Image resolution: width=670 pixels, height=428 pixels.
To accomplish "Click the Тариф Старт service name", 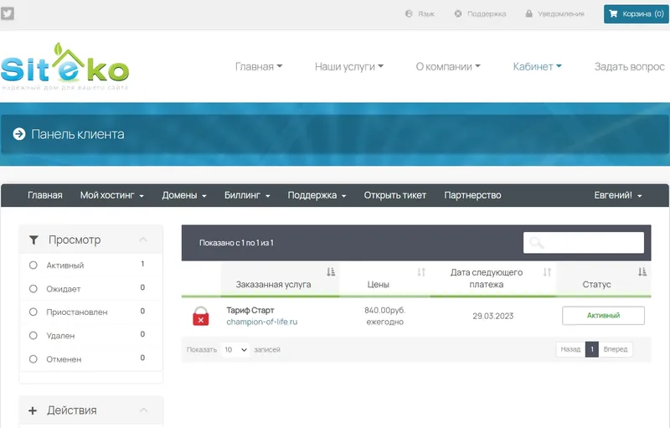I will pos(250,310).
